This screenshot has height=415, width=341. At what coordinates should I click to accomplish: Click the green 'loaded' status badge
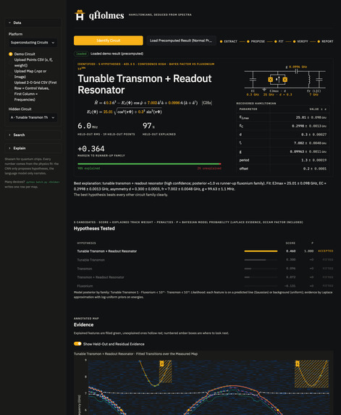pyautogui.click(x=81, y=54)
